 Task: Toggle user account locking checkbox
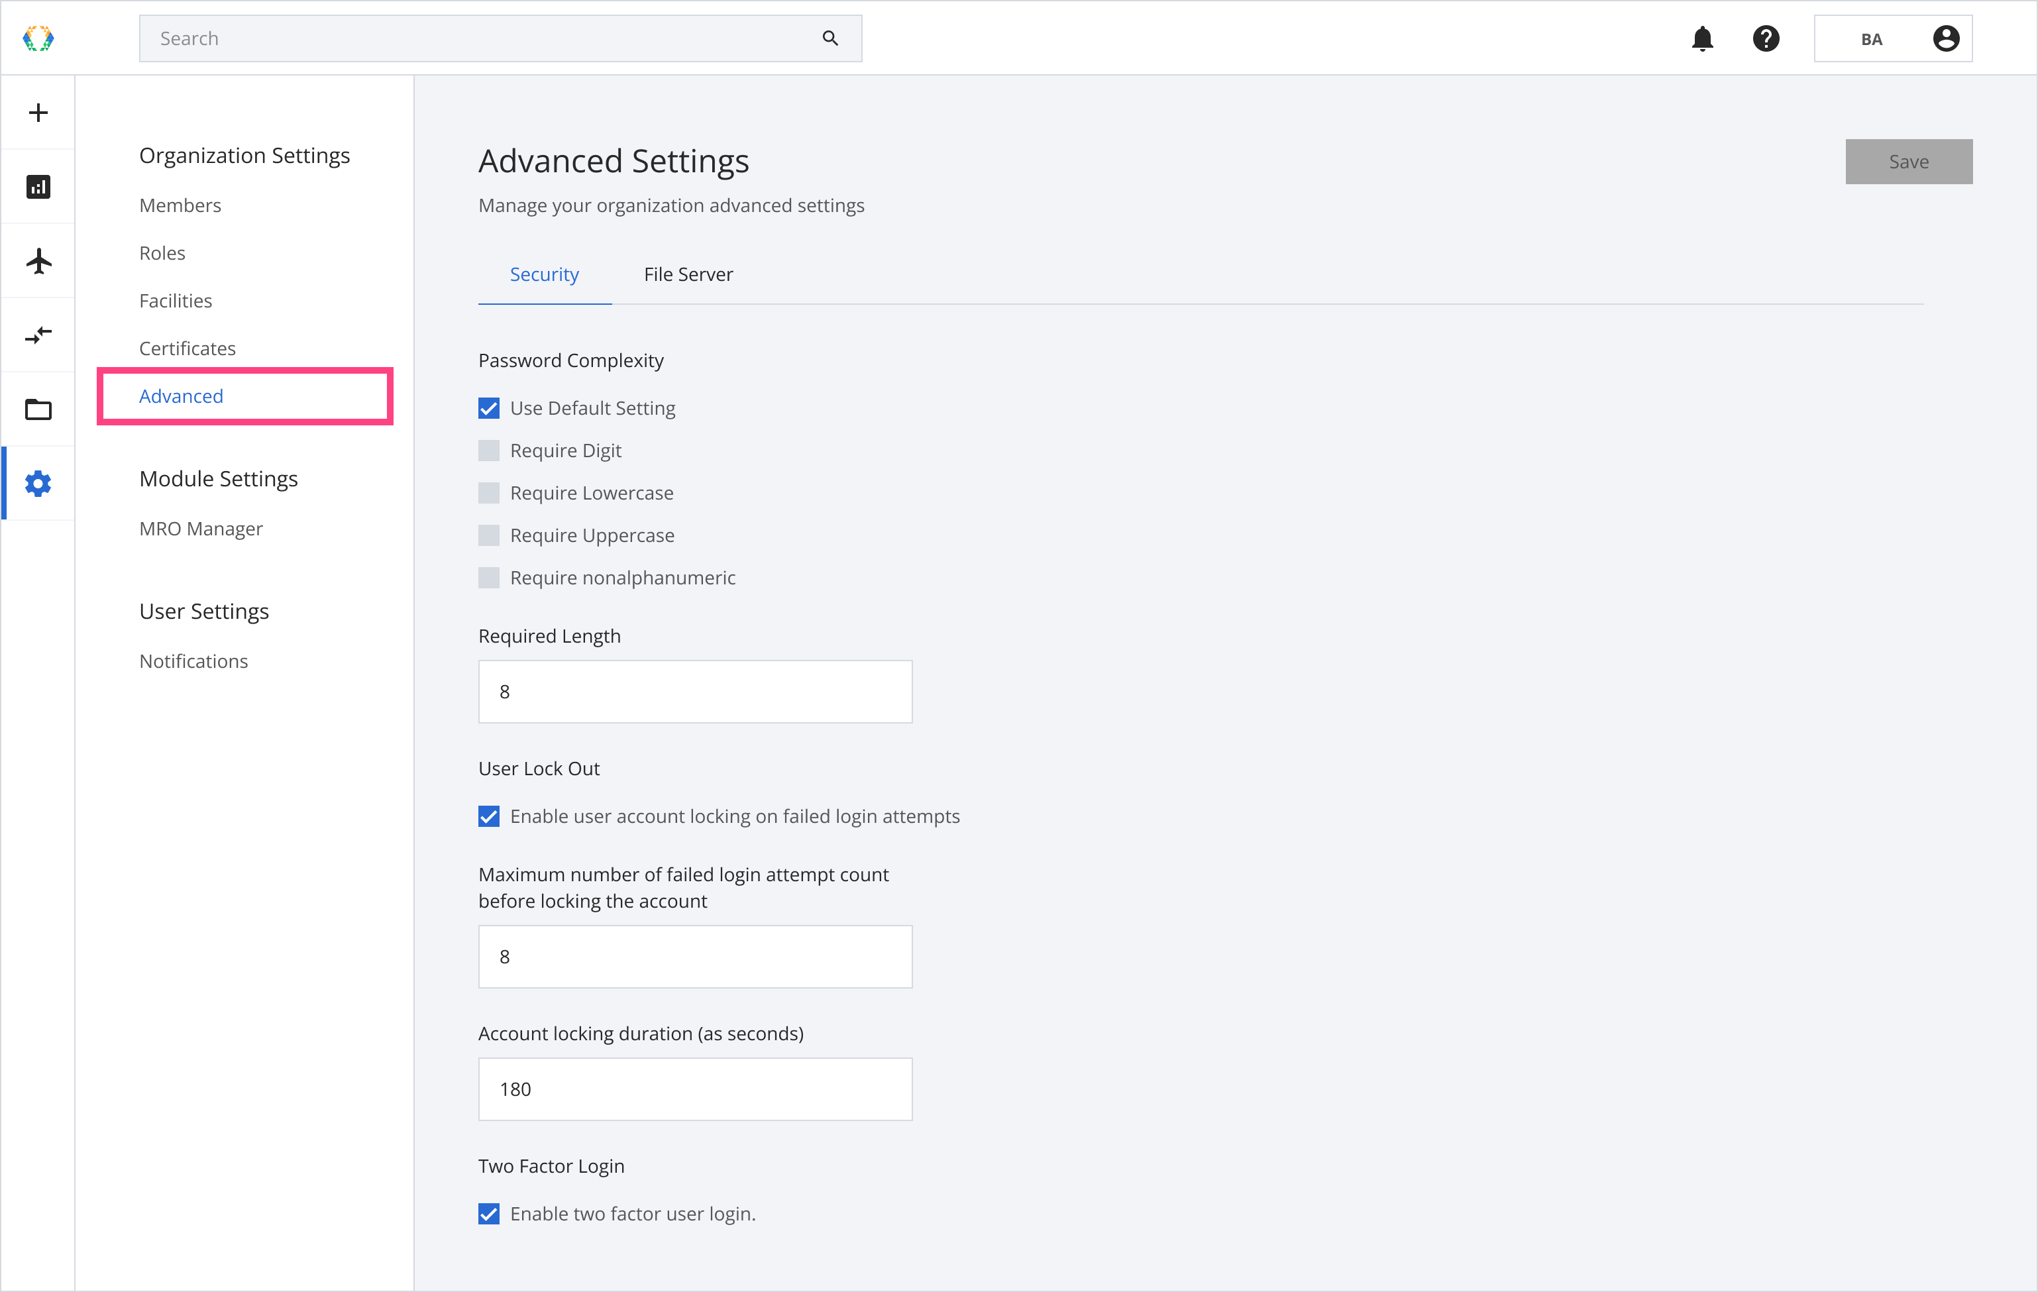click(489, 816)
